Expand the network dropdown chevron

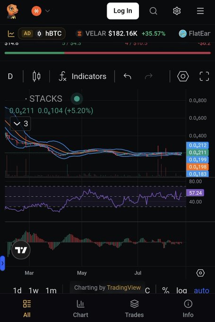(48, 11)
